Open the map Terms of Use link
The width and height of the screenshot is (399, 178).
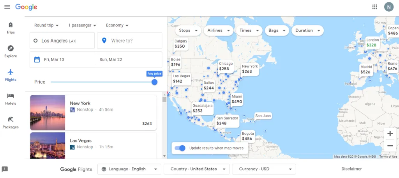pos(388,157)
